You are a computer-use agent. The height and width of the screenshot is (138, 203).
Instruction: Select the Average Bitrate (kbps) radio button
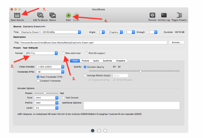[x=85, y=76]
